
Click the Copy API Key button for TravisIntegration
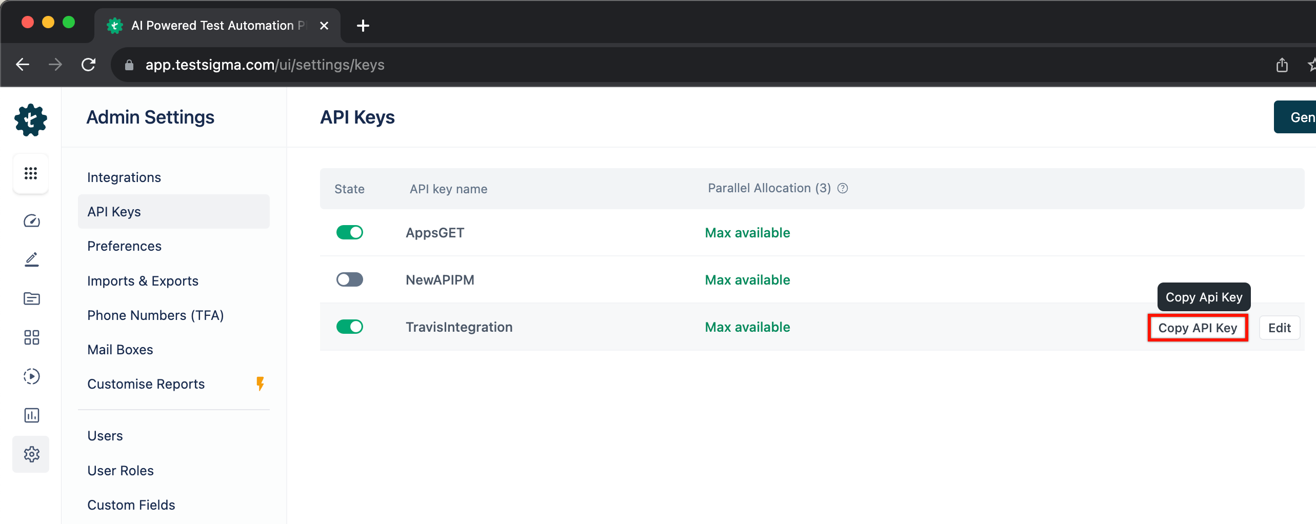(x=1198, y=328)
